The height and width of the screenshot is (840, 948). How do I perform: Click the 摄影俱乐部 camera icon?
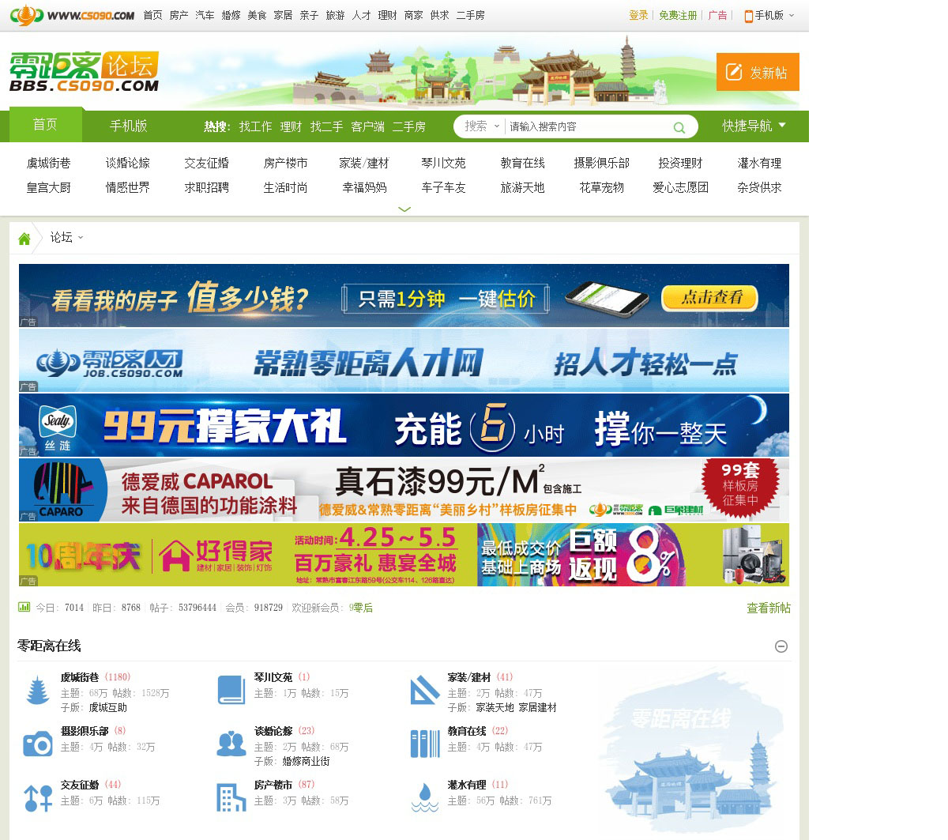click(38, 744)
